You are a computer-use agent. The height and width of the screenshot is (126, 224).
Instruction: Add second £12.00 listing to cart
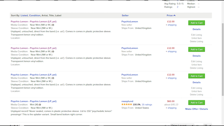pos(196,50)
